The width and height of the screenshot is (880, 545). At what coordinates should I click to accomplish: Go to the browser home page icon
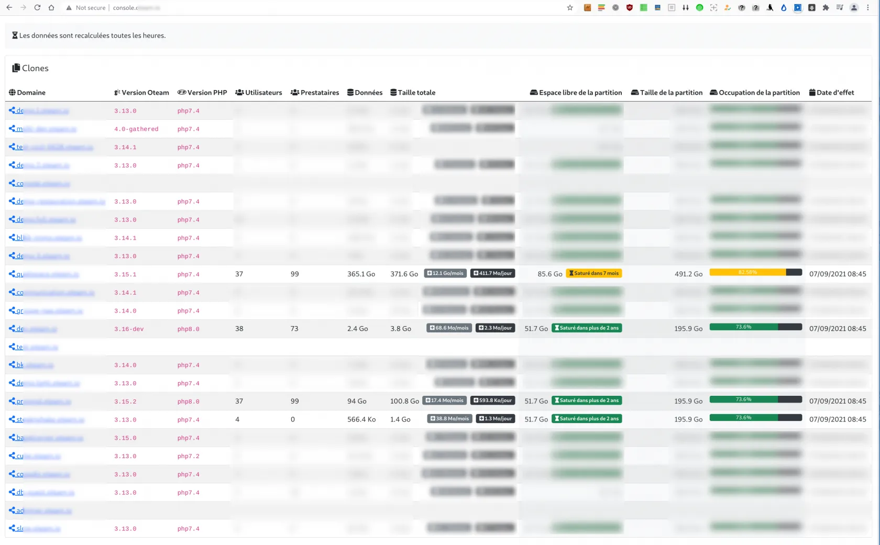[51, 8]
